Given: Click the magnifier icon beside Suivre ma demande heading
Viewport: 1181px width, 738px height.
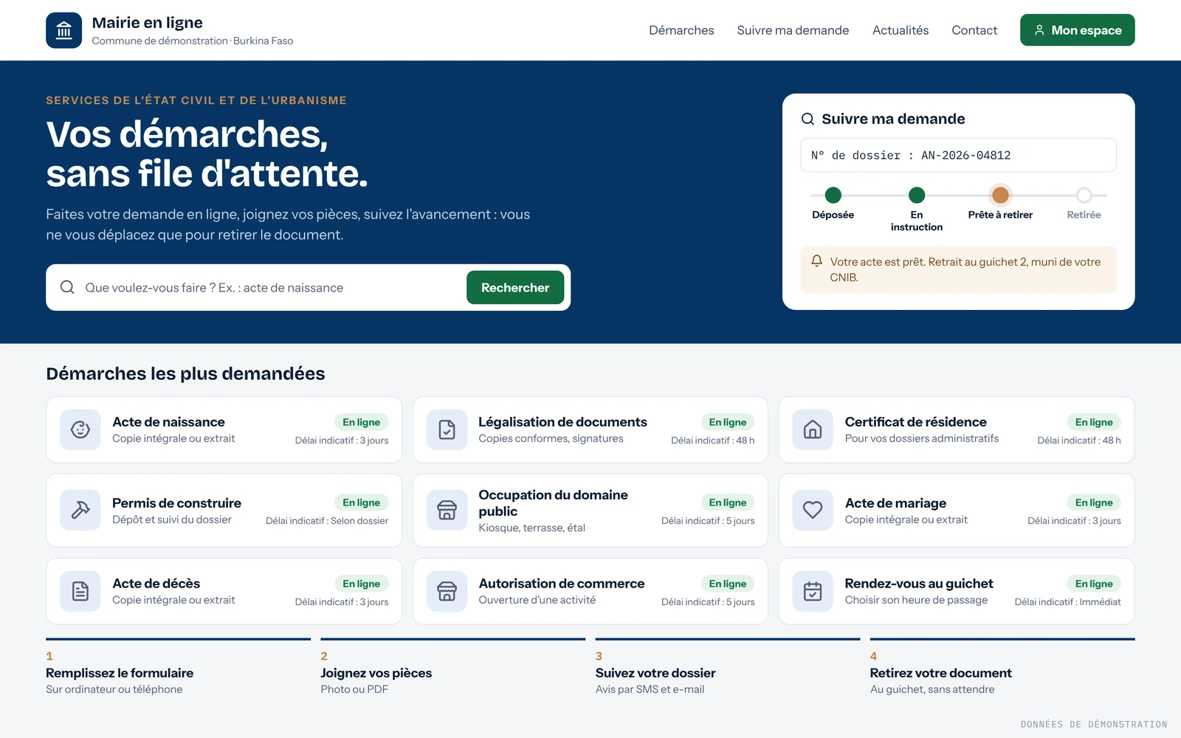Looking at the screenshot, I should 808,119.
